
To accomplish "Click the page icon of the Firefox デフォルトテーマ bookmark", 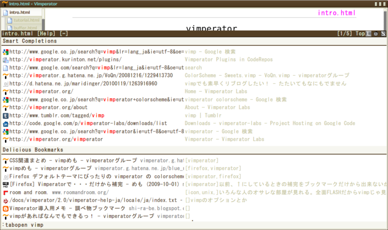I will click(x=5, y=177).
